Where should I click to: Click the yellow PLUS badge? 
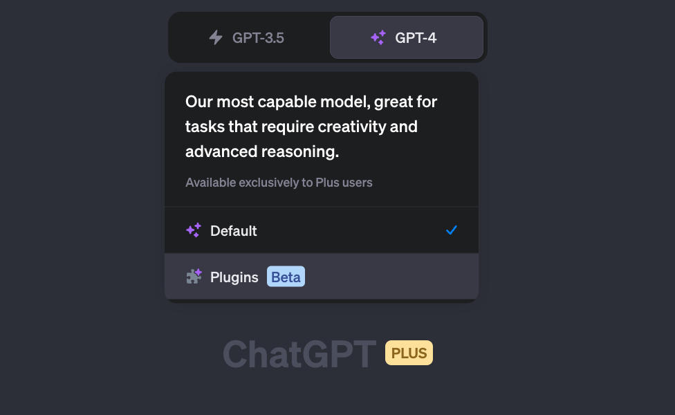409,353
